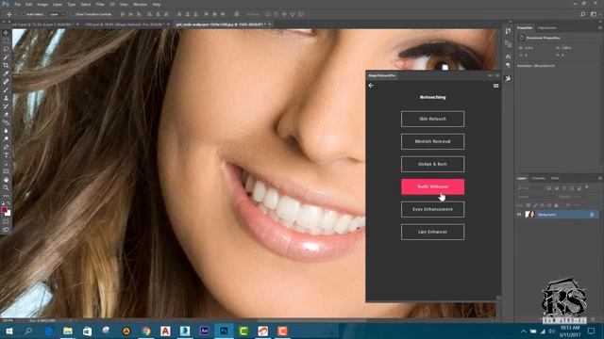Select the Brush tool
Image resolution: width=604 pixels, height=339 pixels.
click(6, 90)
